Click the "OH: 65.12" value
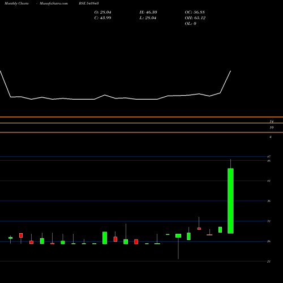The height and width of the screenshot is (283, 283). (195, 18)
